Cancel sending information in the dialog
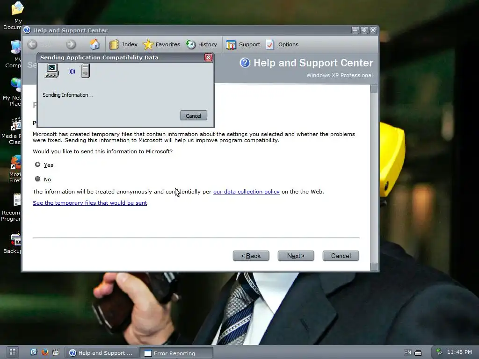Image resolution: width=479 pixels, height=359 pixels. click(193, 116)
